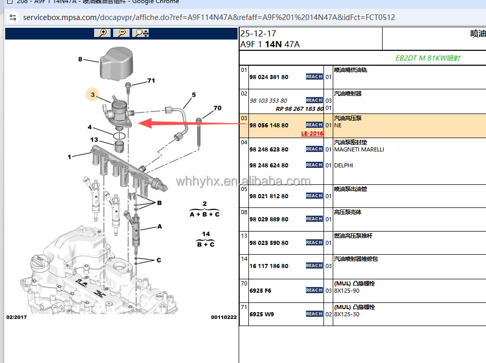Click REACH badge next to 6925 W9
The image size is (486, 363).
tap(314, 314)
